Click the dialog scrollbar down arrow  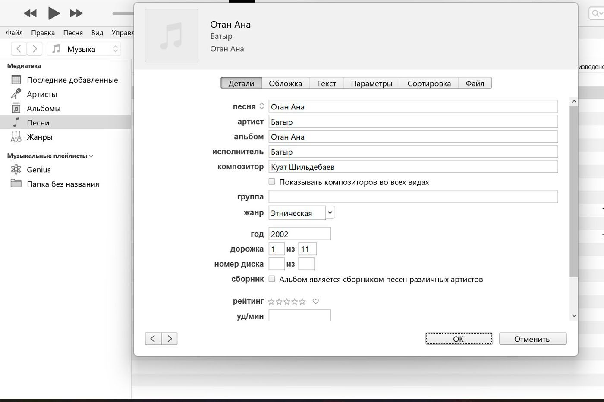click(x=574, y=315)
